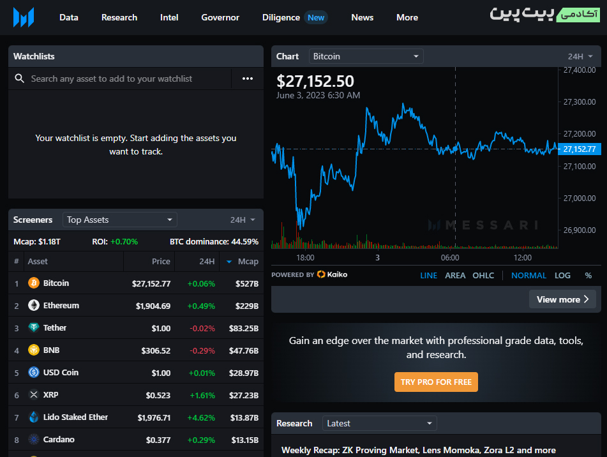Switch chart type to AREA
Image resolution: width=607 pixels, height=457 pixels.
point(455,276)
